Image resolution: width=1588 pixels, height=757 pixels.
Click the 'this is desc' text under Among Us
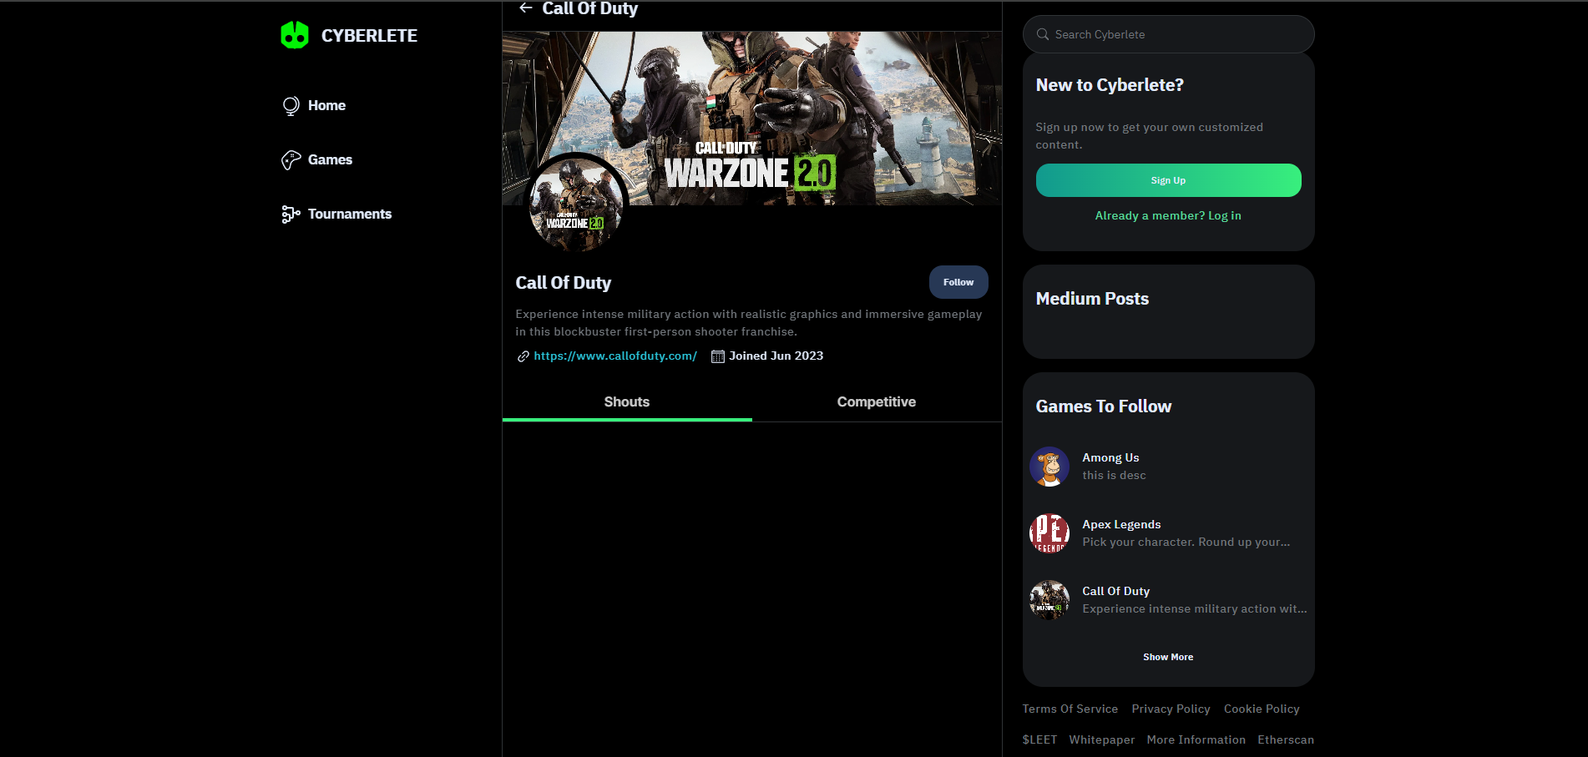coord(1114,476)
